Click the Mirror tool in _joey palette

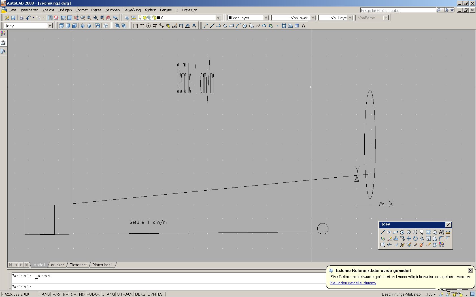tap(422, 238)
